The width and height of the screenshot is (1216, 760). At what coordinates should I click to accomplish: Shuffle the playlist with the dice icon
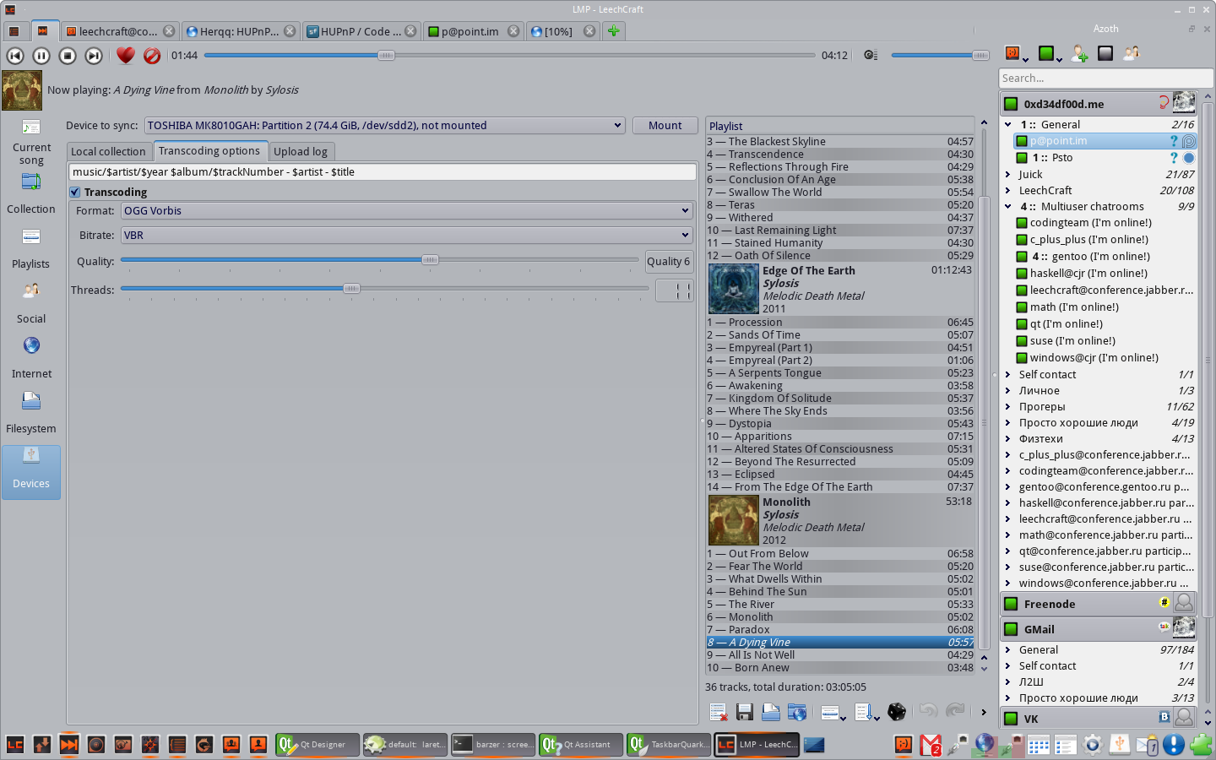click(897, 712)
